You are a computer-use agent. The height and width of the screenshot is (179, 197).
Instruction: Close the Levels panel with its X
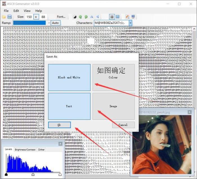click(60, 144)
